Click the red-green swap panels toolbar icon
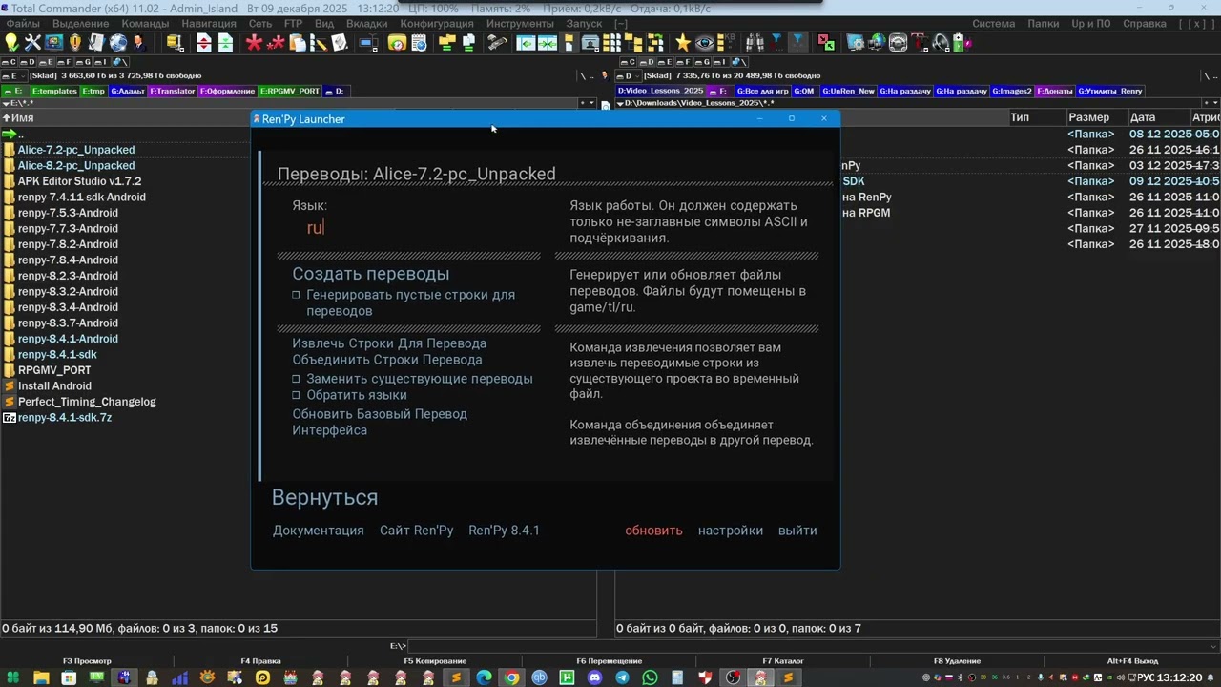Screen dimensions: 1221x687 [826, 42]
